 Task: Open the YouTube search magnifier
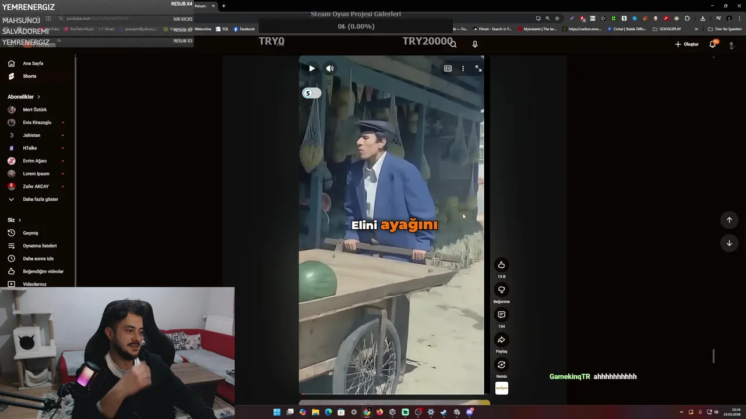coord(453,44)
